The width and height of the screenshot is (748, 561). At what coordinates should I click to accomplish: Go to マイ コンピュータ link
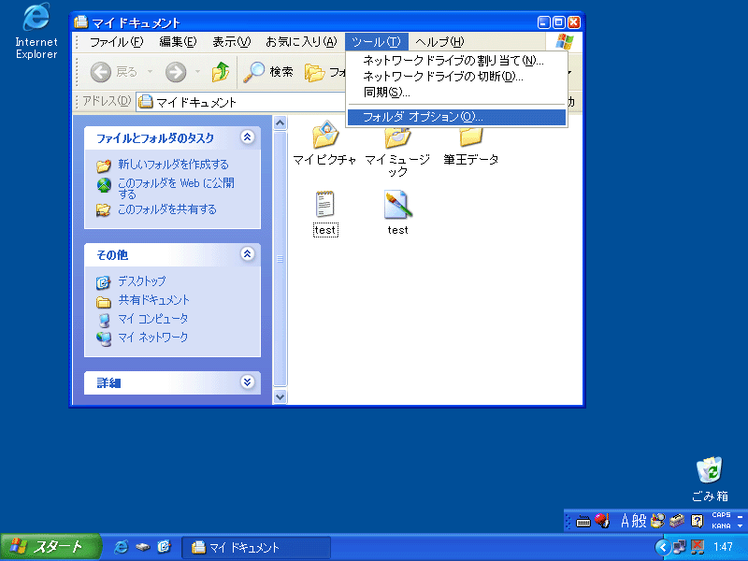click(152, 319)
